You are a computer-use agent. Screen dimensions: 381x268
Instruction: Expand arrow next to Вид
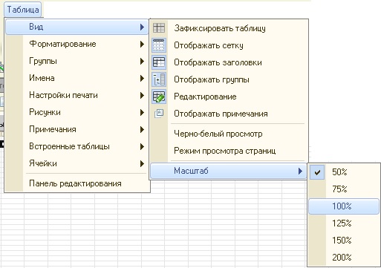[x=142, y=27]
